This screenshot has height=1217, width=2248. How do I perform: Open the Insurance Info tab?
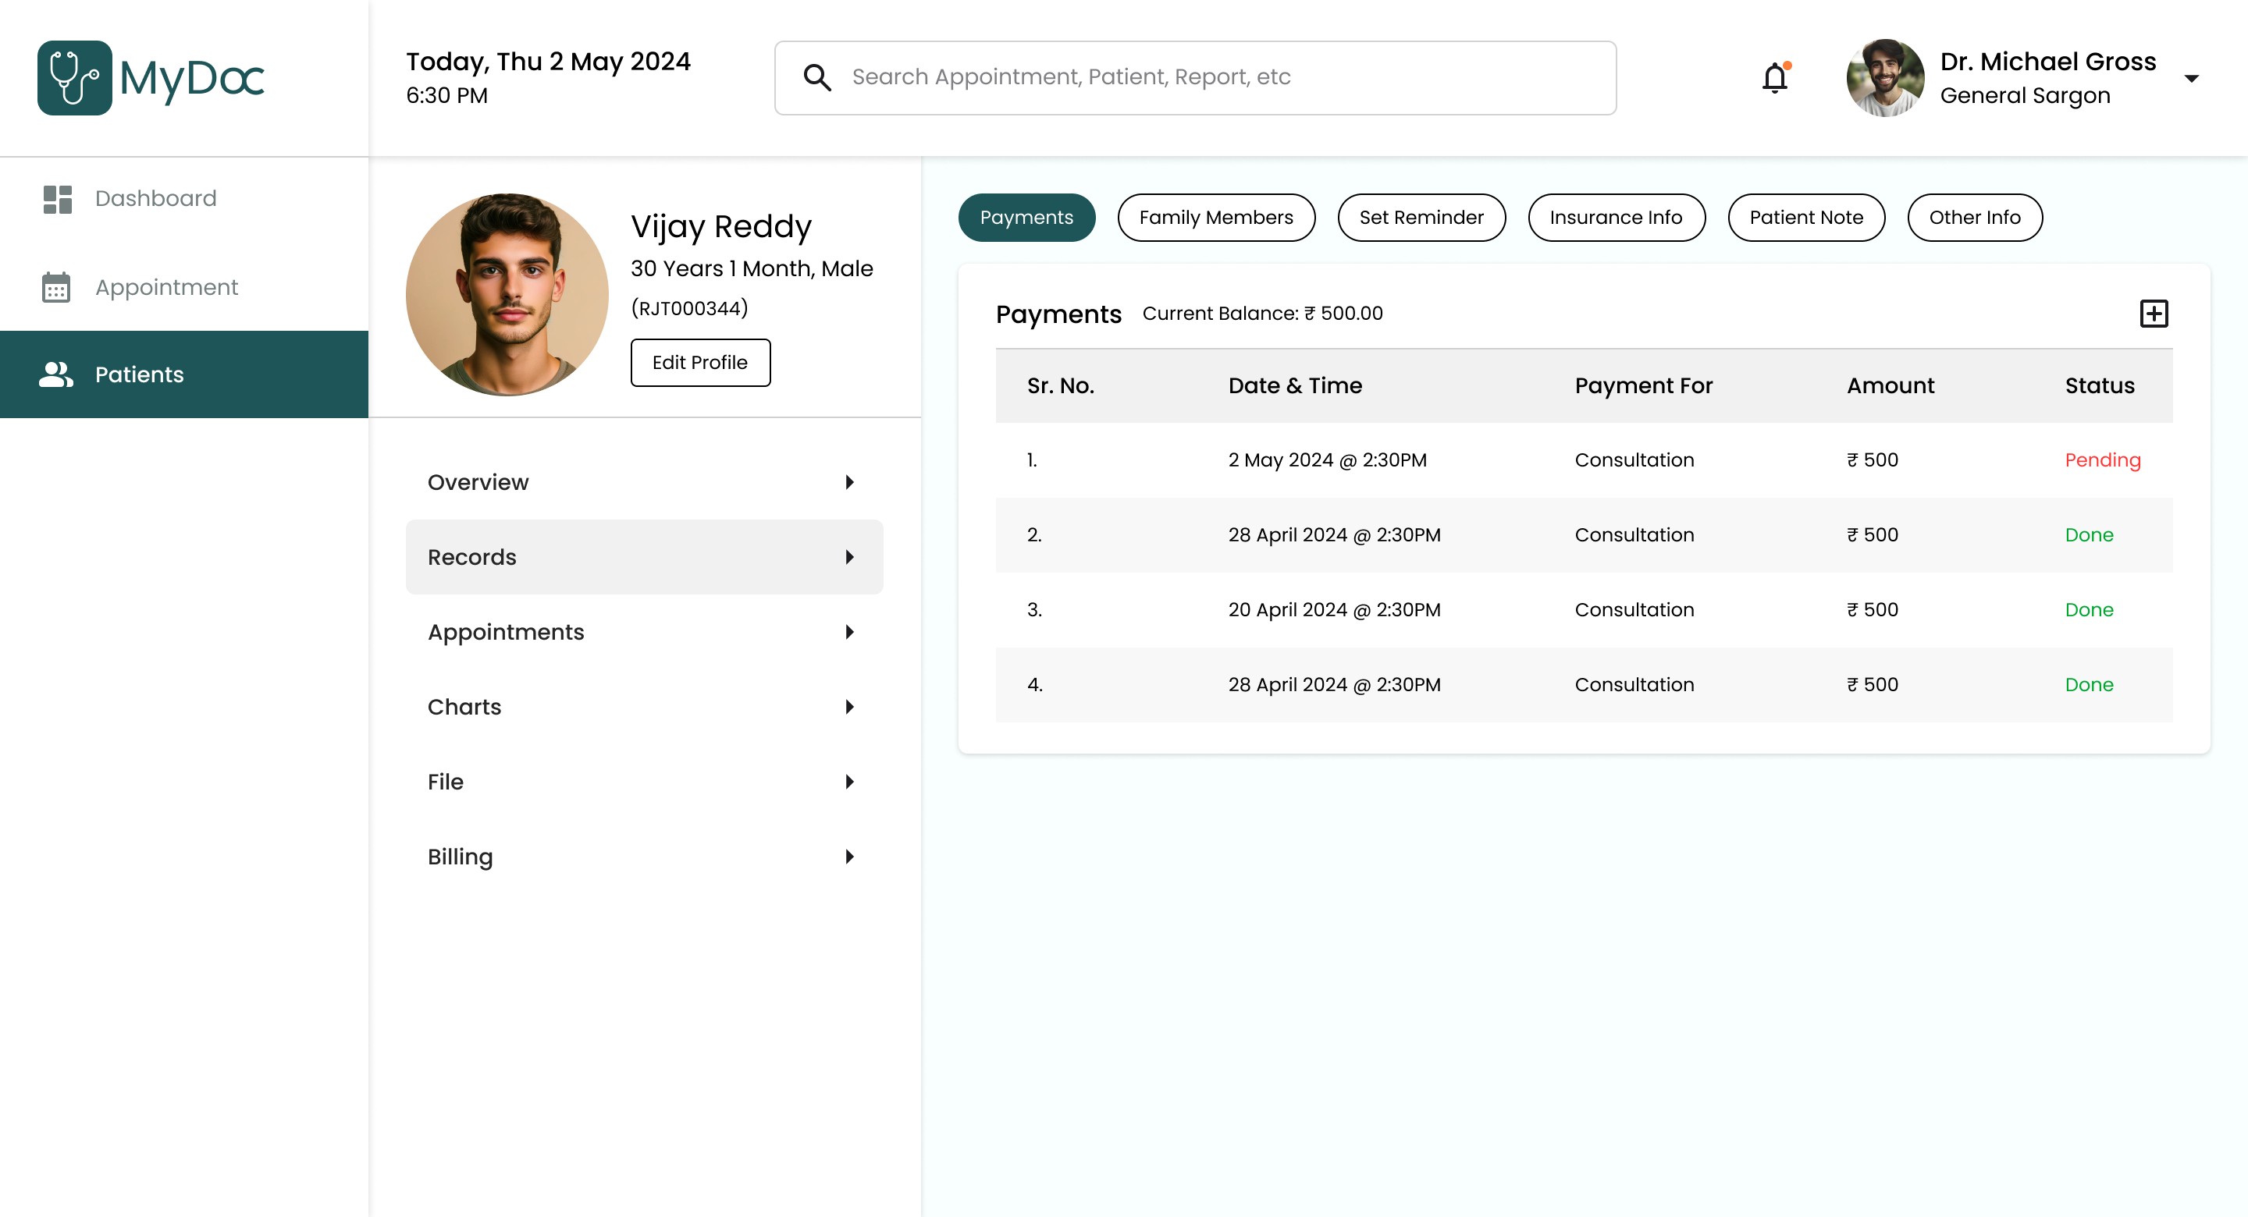[1615, 217]
